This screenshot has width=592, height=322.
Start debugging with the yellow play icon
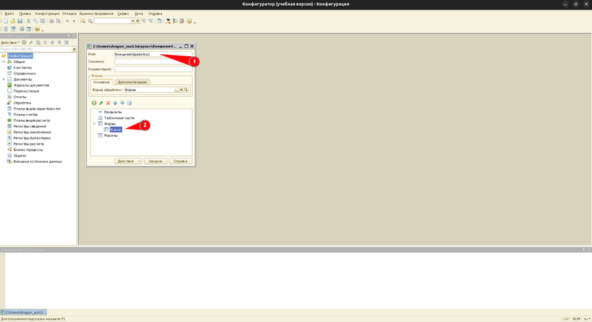point(37,29)
